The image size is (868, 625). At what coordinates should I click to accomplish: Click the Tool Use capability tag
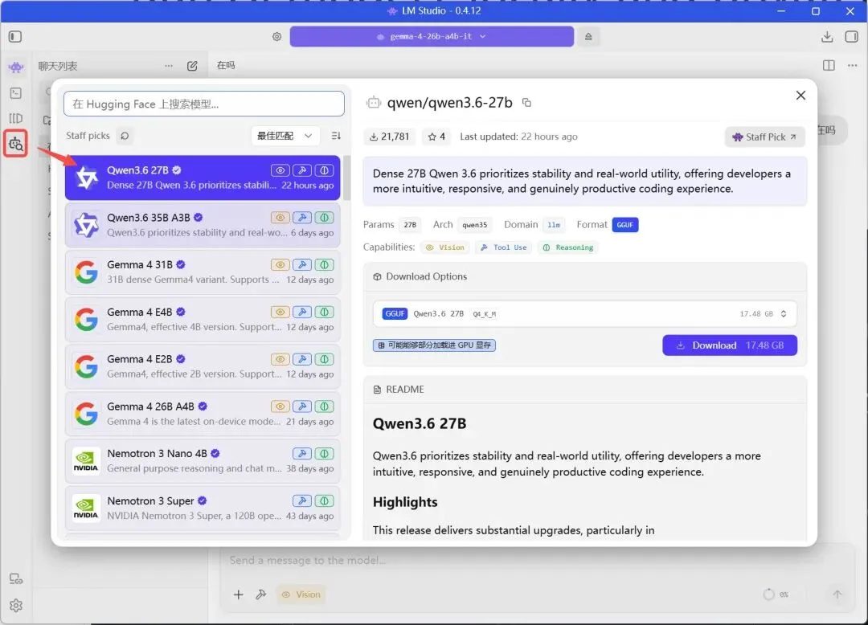503,247
